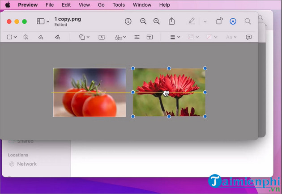
Task: Open the Text Style Aa button
Action: 229,37
